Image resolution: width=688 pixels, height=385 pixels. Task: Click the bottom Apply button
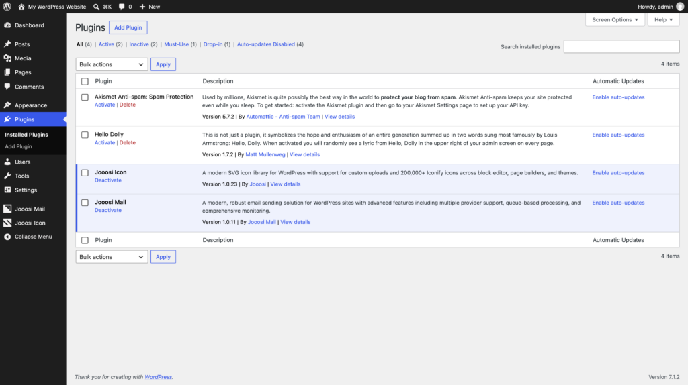(x=163, y=257)
